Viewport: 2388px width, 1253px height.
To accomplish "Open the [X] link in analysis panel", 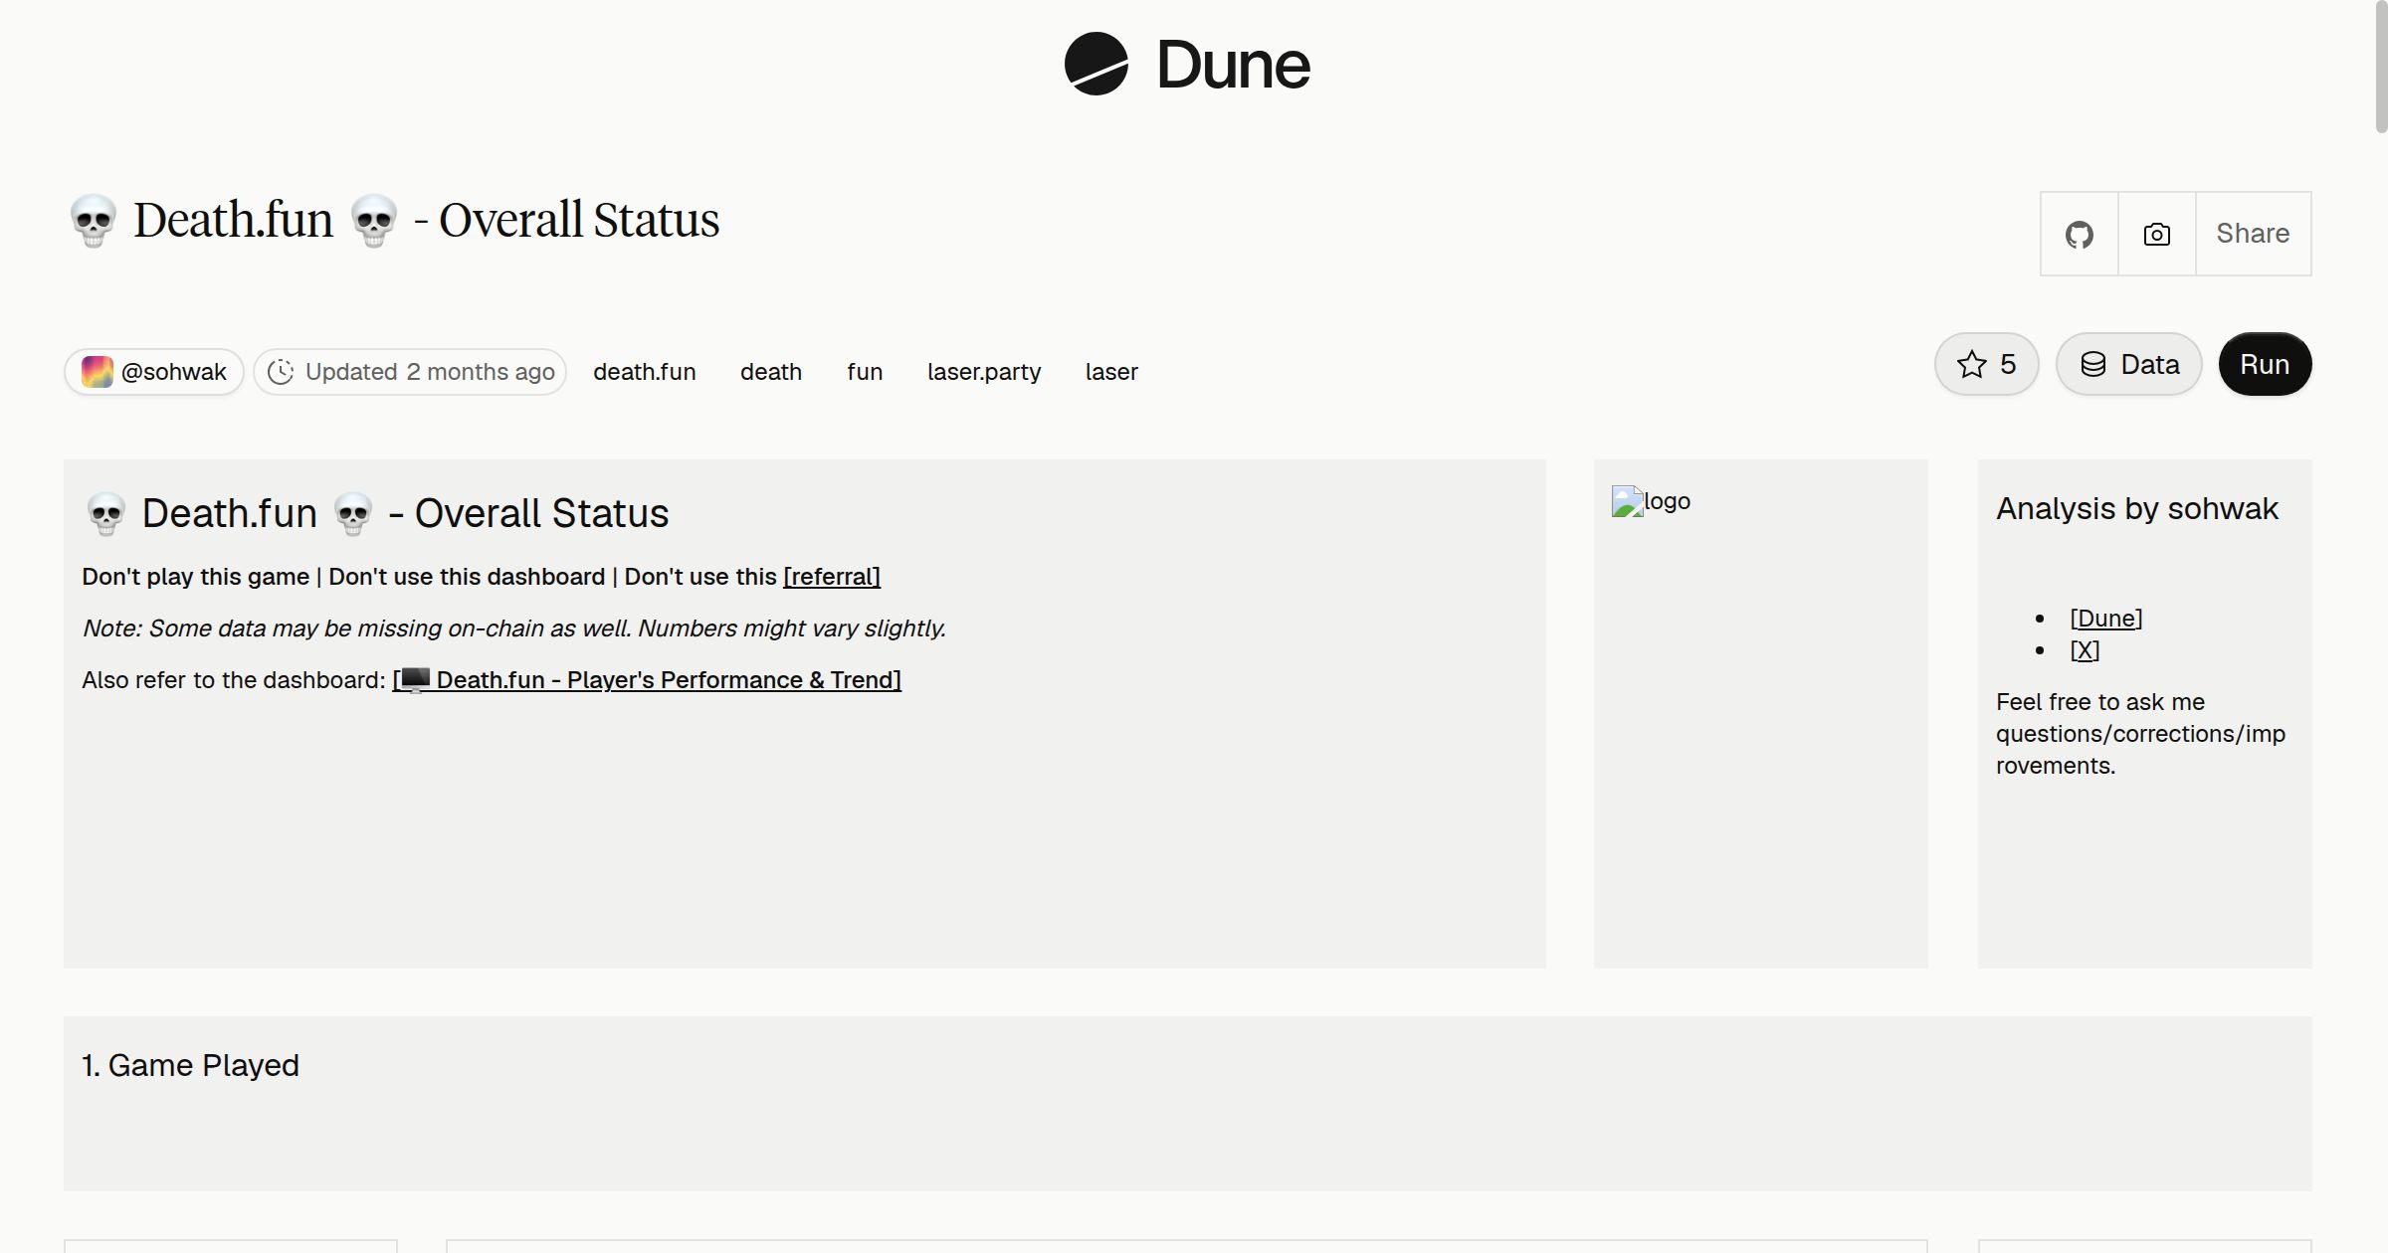I will [x=2085, y=650].
